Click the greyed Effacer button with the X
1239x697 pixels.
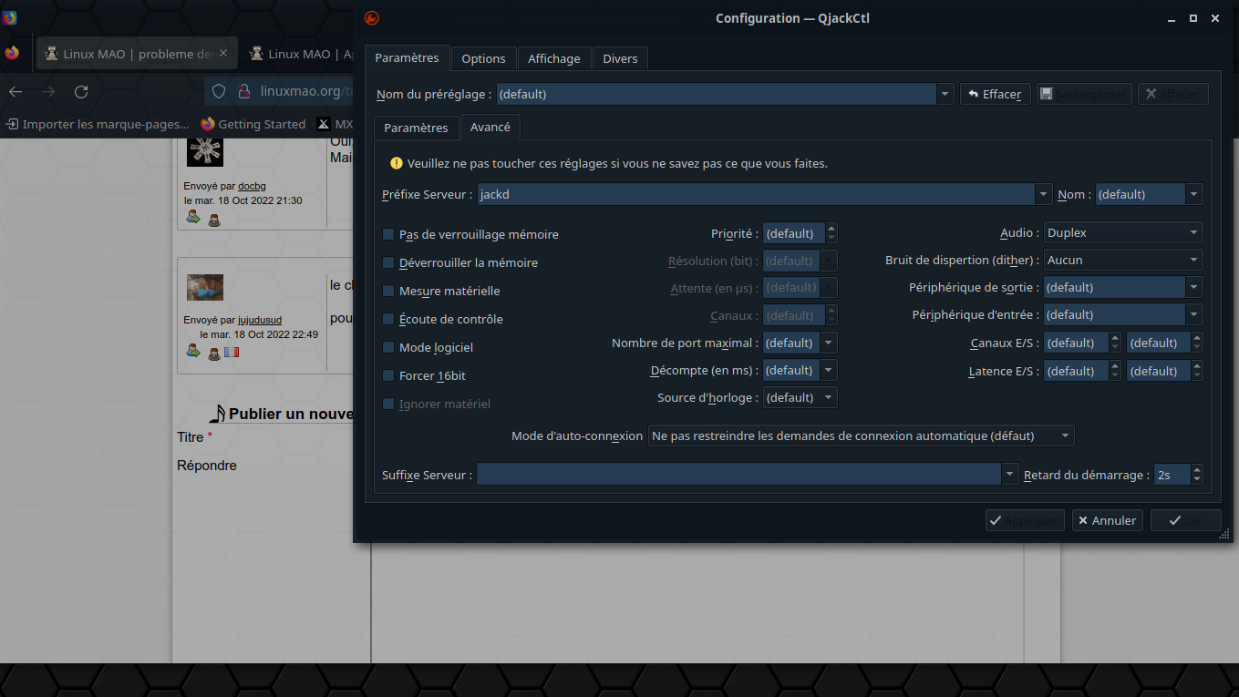pyautogui.click(x=1173, y=94)
